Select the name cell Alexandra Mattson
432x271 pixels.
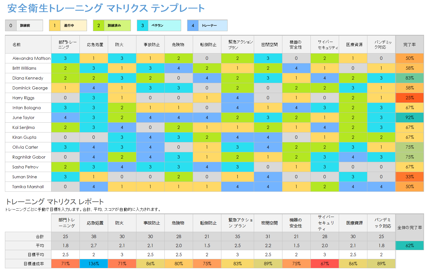point(28,58)
